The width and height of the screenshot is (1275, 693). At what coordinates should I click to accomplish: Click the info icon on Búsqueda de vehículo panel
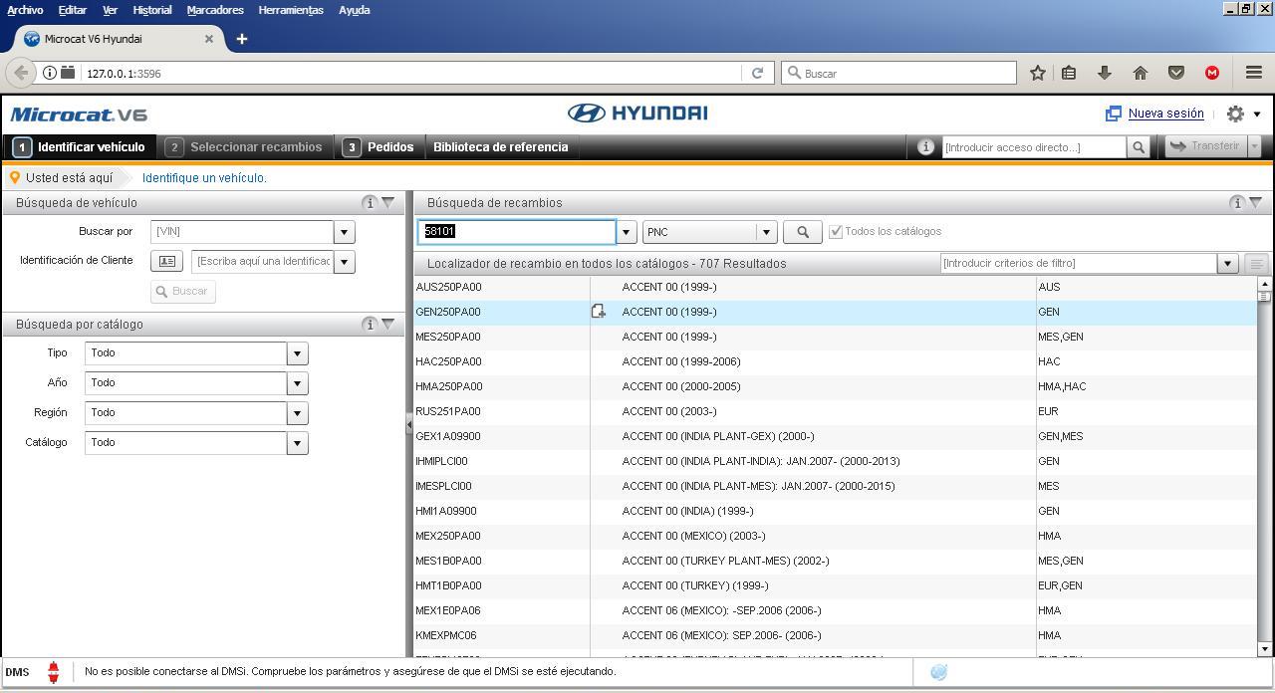click(370, 201)
